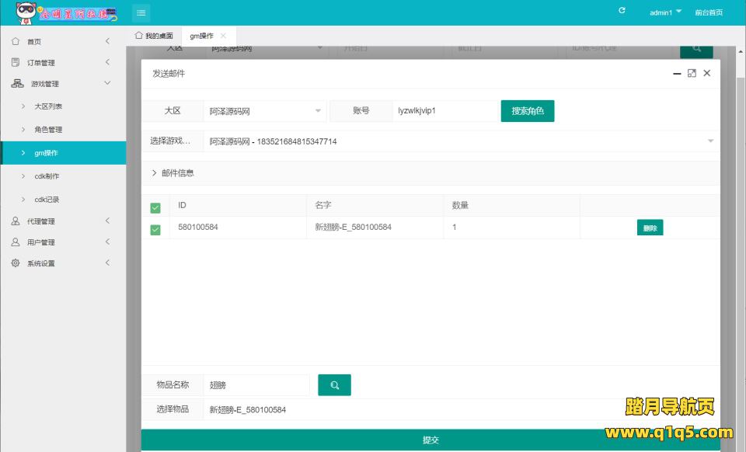Open cdk制作 in the sidebar menu

coord(47,176)
